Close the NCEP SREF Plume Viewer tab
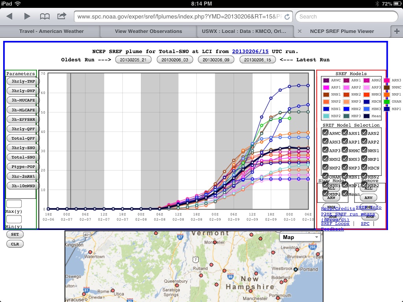This screenshot has width=403, height=302. pyautogui.click(x=299, y=31)
